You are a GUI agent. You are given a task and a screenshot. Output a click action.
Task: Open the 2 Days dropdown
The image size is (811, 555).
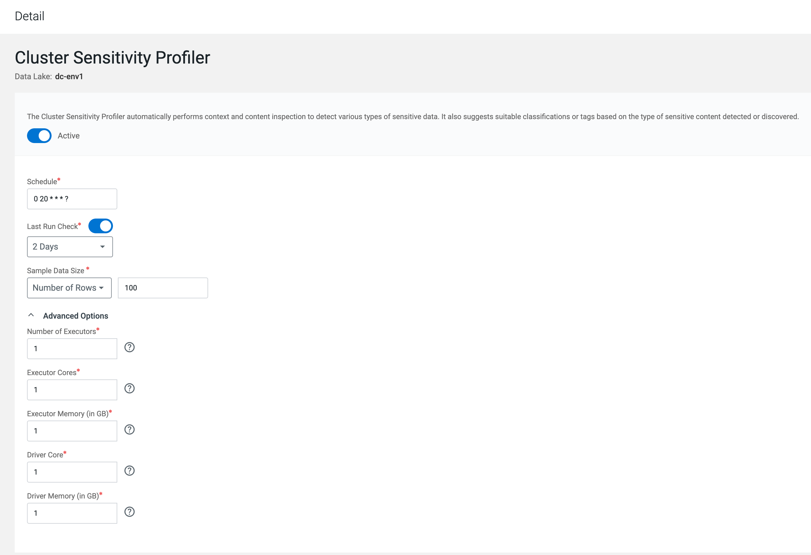(x=70, y=247)
